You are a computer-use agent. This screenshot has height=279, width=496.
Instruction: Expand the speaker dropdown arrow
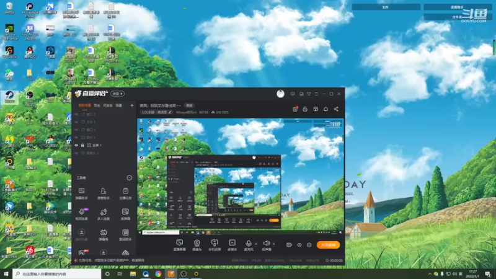273,244
